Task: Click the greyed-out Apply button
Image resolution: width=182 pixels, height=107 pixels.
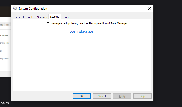Action: [122, 96]
